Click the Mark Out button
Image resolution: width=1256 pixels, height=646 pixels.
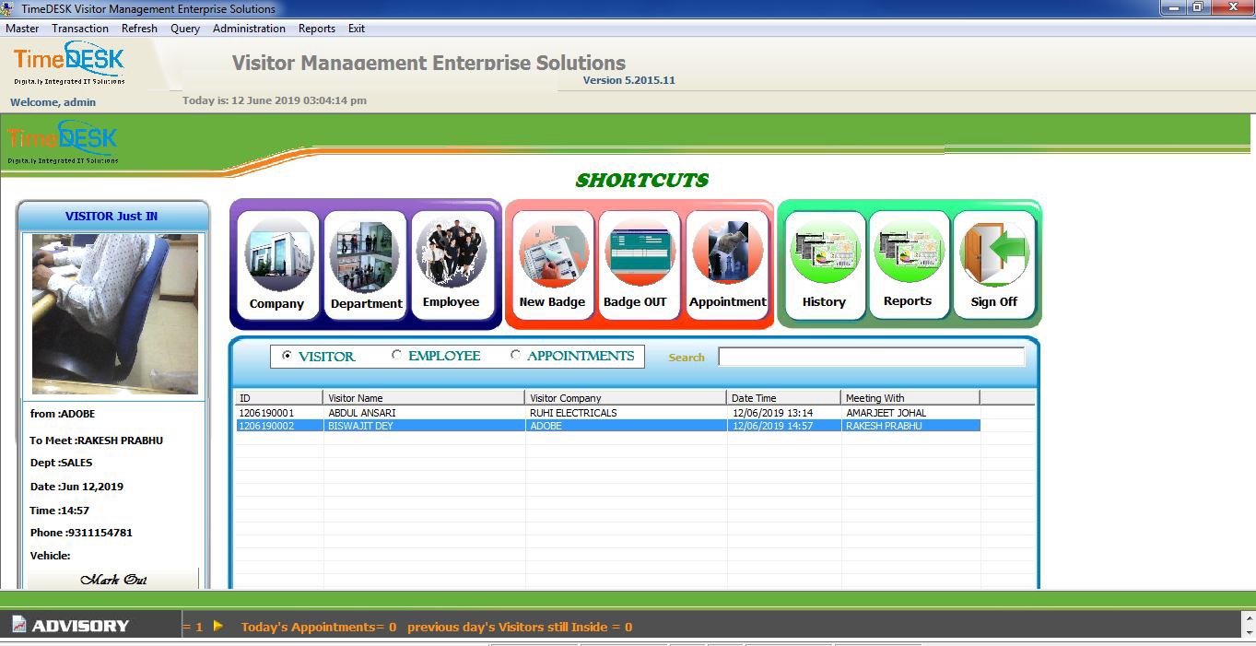[113, 580]
